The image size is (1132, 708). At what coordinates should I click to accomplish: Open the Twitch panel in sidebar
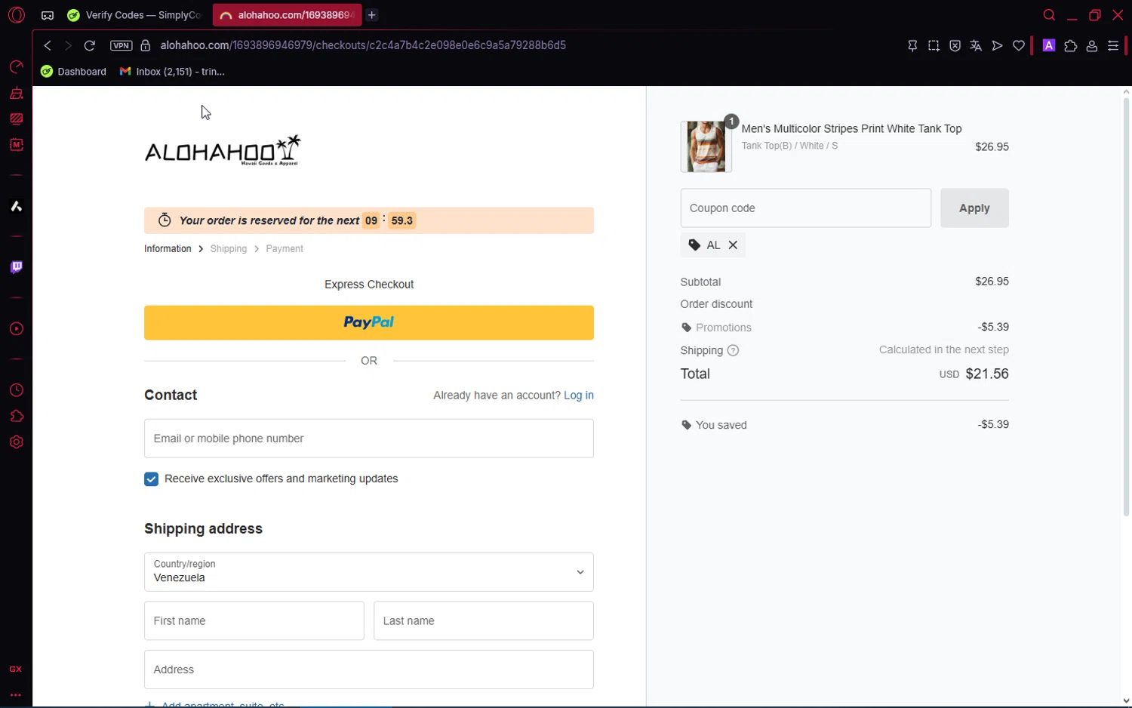point(16,267)
